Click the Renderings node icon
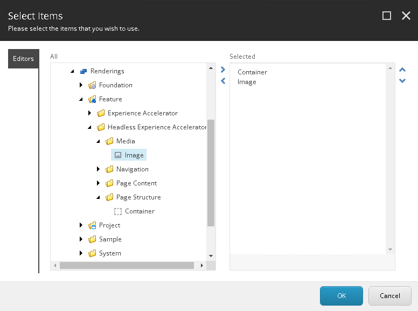The width and height of the screenshot is (418, 311). click(83, 71)
